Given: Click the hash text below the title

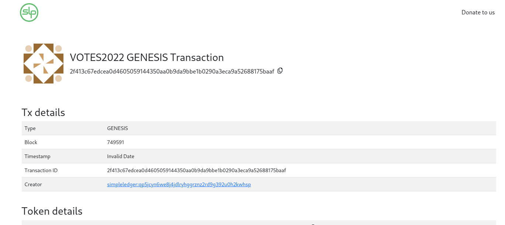Looking at the screenshot, I should 172,71.
